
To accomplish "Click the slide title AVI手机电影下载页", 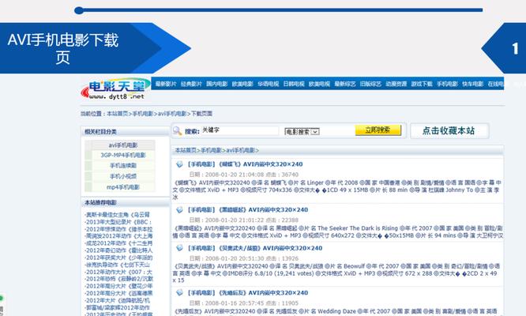I will point(63,48).
